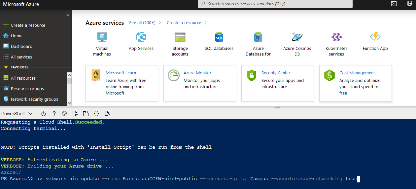416x189 pixels.
Task: Click the green plus Create a resource icon
Action: (x=6, y=25)
